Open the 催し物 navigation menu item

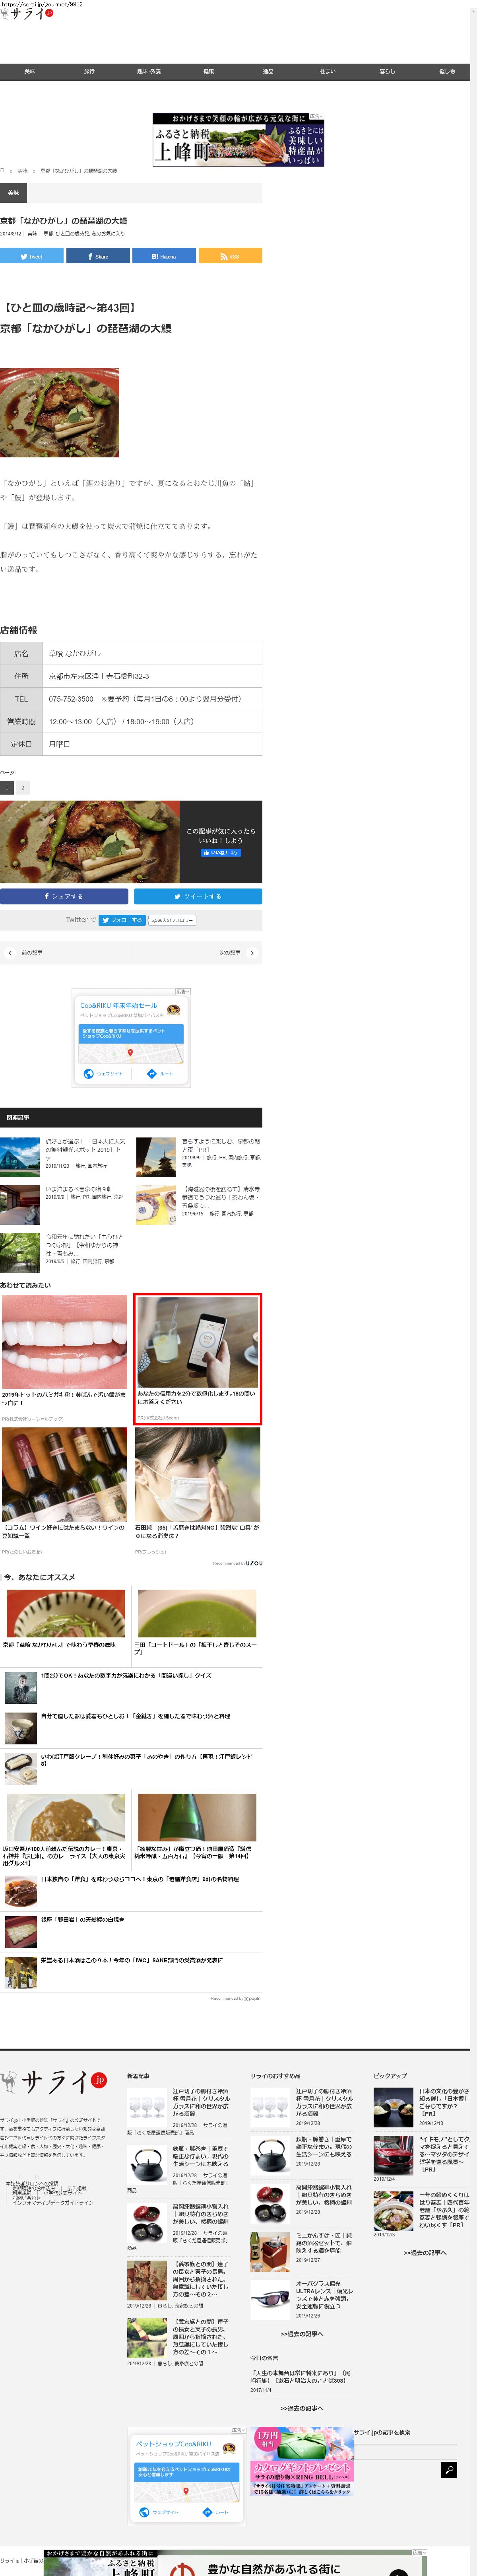(446, 71)
